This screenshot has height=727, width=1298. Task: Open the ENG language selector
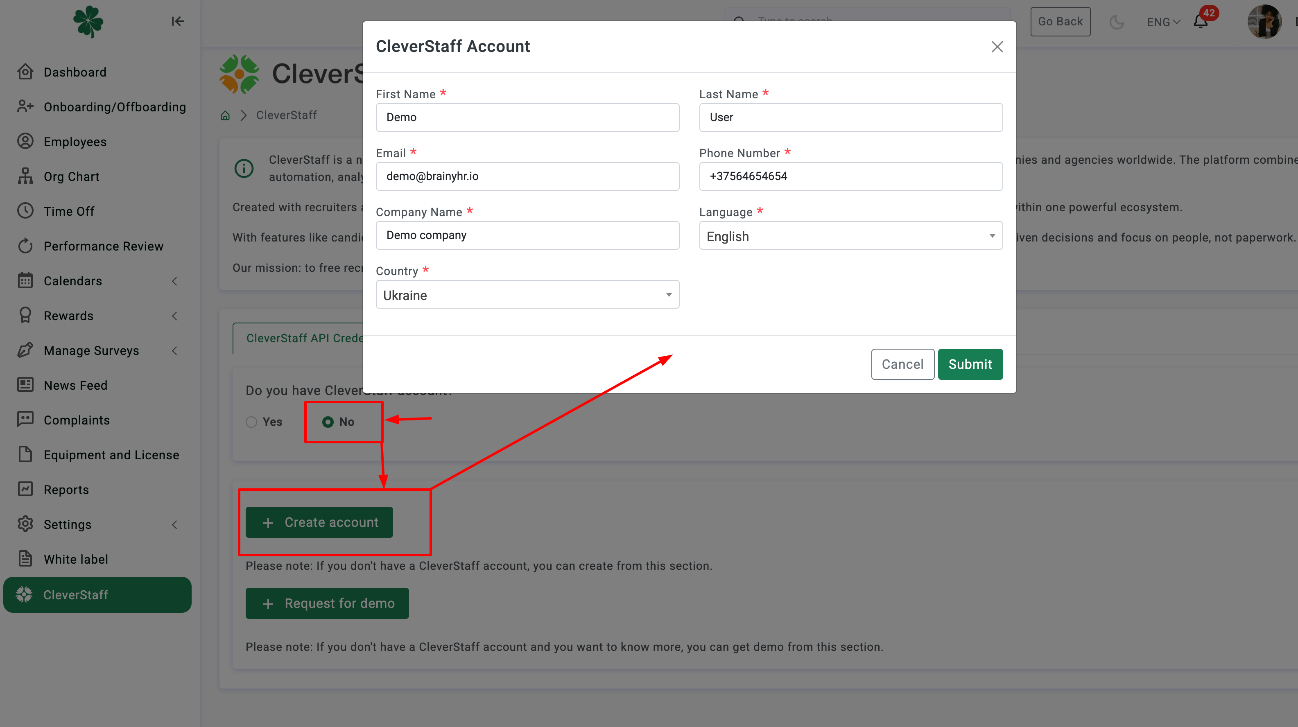point(1163,22)
